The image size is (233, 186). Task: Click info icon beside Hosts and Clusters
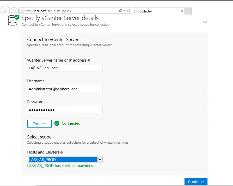click(62, 152)
